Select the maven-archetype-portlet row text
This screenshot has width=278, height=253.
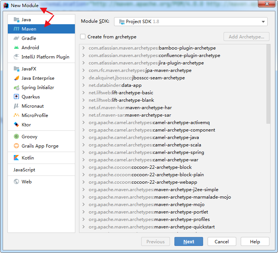(x=148, y=212)
